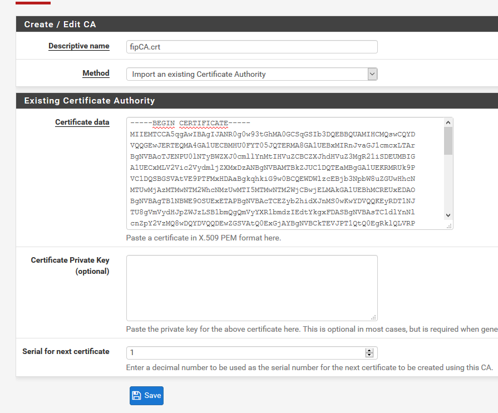
Task: Click the floppy disk icon on Save button
Action: pos(137,396)
